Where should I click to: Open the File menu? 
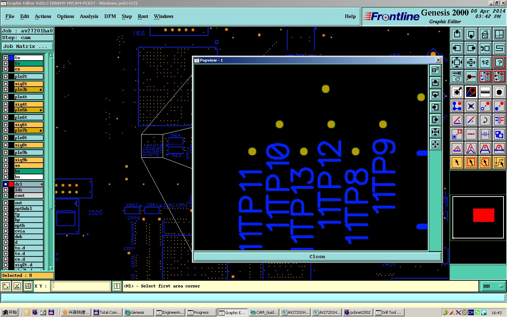click(10, 17)
